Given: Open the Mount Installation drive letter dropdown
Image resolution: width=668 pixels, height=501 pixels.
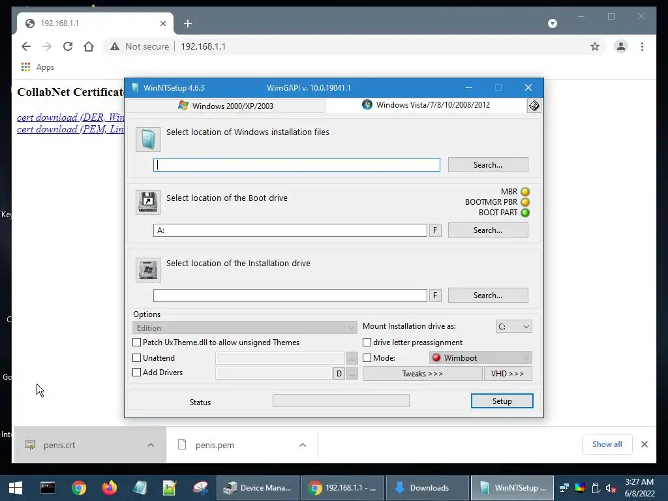Looking at the screenshot, I should [x=514, y=326].
